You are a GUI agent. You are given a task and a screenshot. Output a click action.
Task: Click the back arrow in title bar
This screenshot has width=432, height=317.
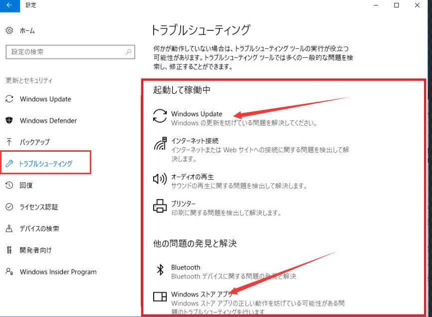(x=9, y=5)
